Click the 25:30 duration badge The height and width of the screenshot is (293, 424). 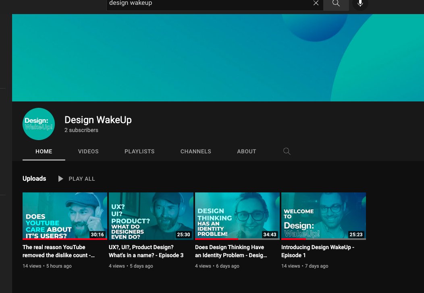184,234
